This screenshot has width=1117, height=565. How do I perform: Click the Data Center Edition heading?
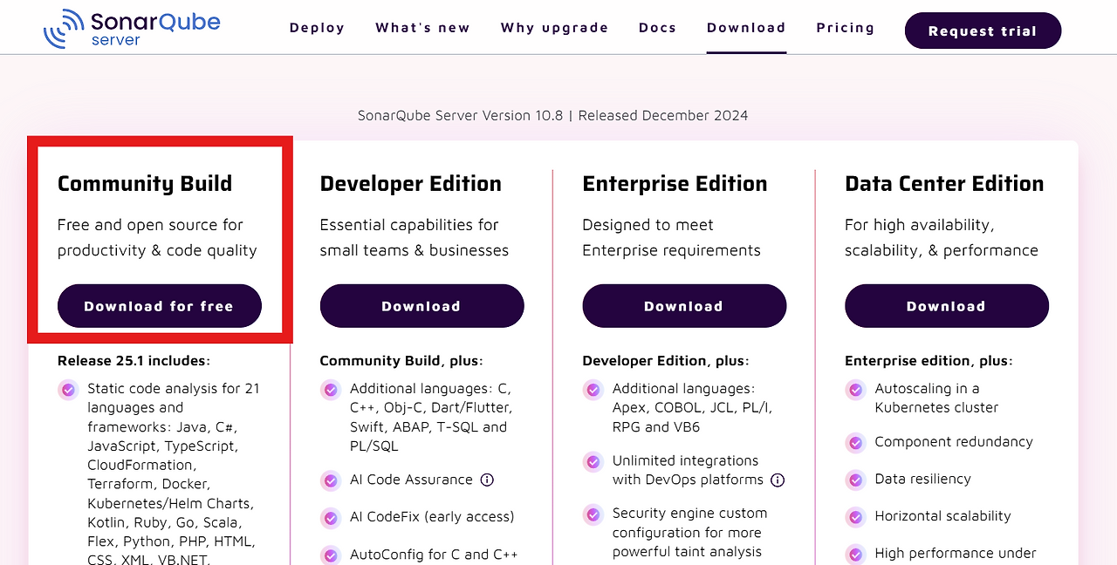(x=944, y=184)
